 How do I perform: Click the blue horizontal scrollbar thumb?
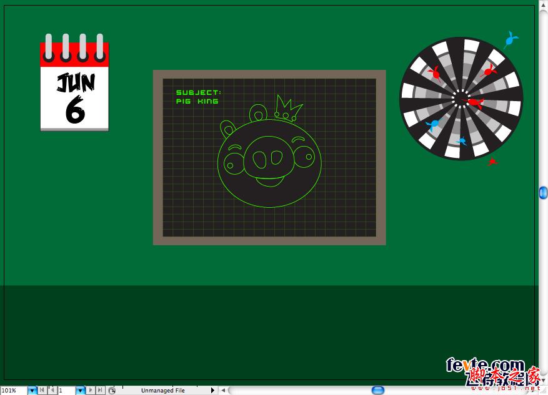pos(378,390)
